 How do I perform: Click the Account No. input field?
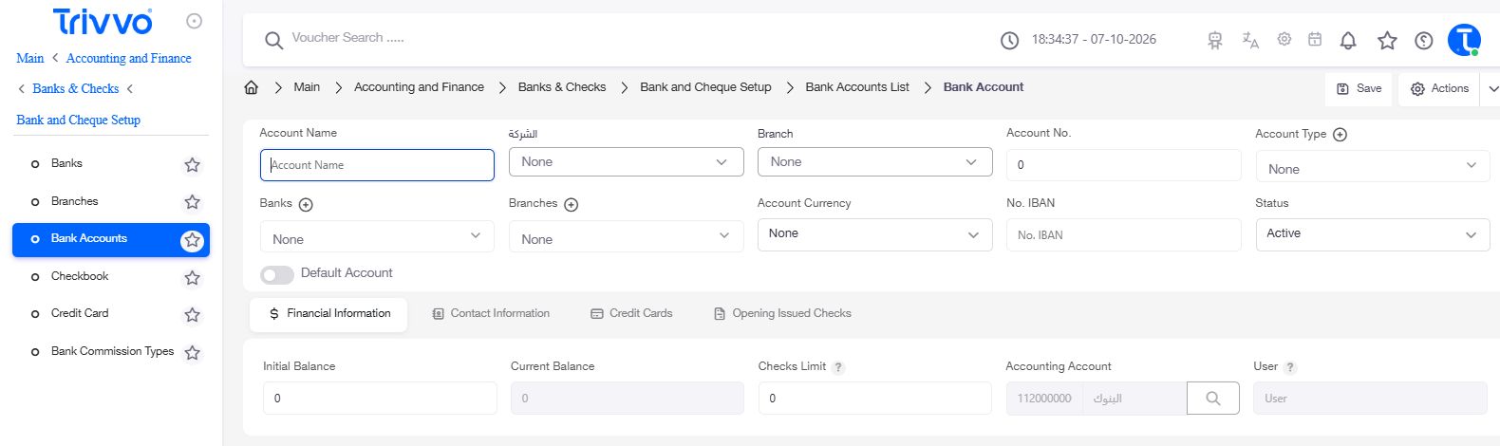[1123, 165]
